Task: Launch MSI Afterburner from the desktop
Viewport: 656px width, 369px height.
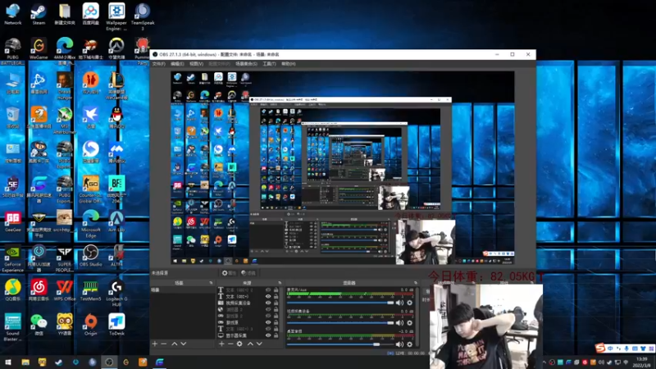Action: tap(65, 121)
